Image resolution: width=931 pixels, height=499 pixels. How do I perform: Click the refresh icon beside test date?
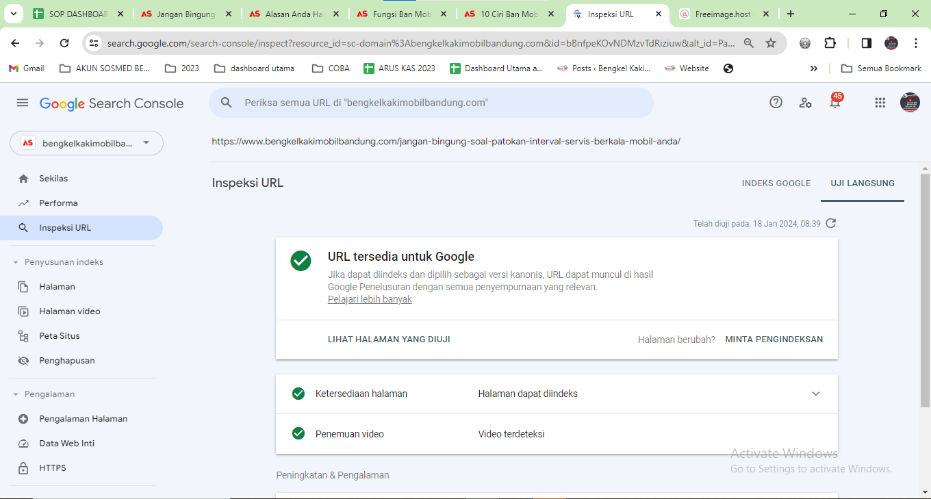click(x=831, y=223)
